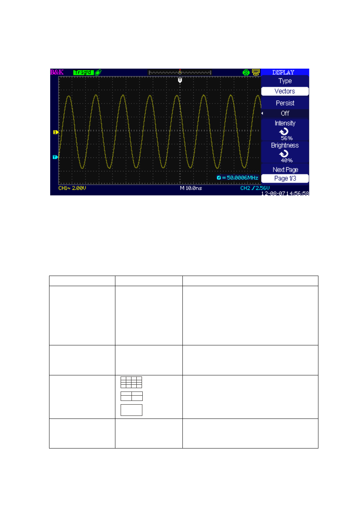
Task: Click the Page 1/3 button
Action: (285, 178)
